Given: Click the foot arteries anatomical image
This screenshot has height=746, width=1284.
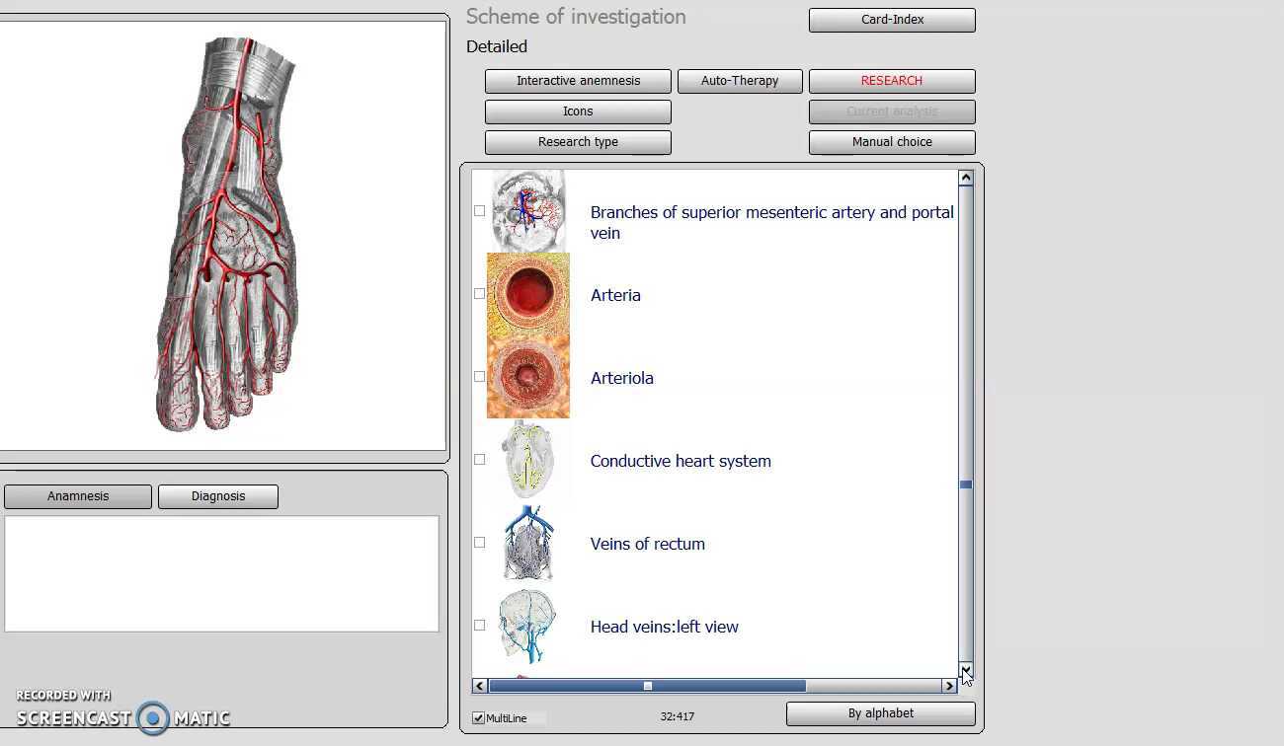Looking at the screenshot, I should pyautogui.click(x=225, y=235).
